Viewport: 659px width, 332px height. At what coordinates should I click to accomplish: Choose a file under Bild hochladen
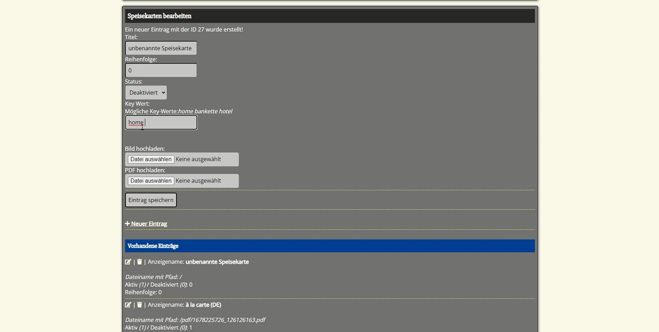(x=151, y=159)
